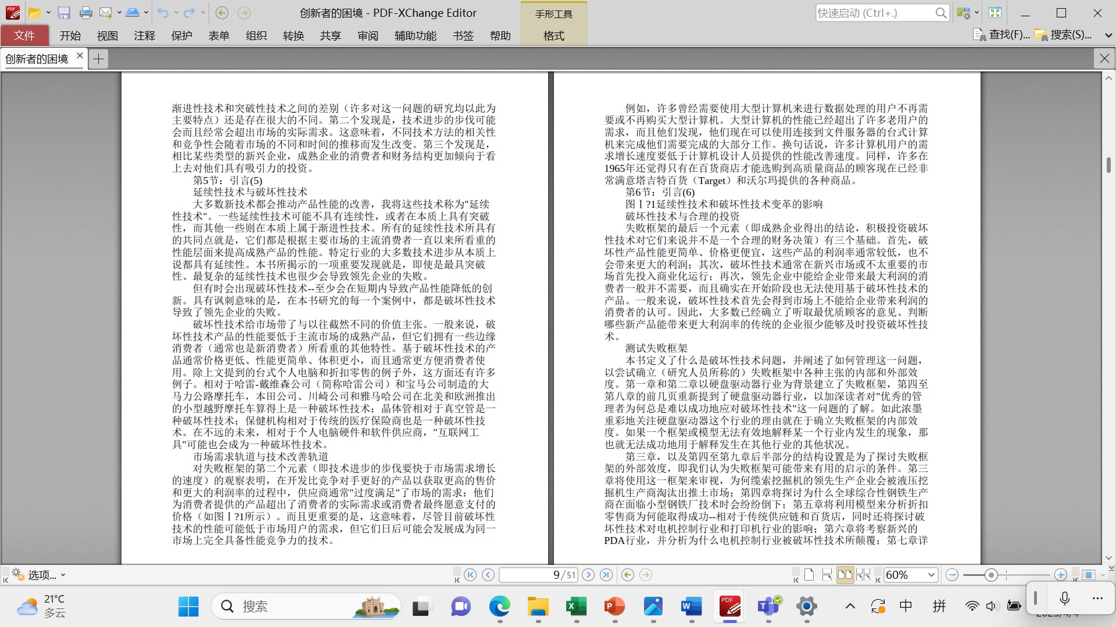Open the 文件 menu

point(24,35)
